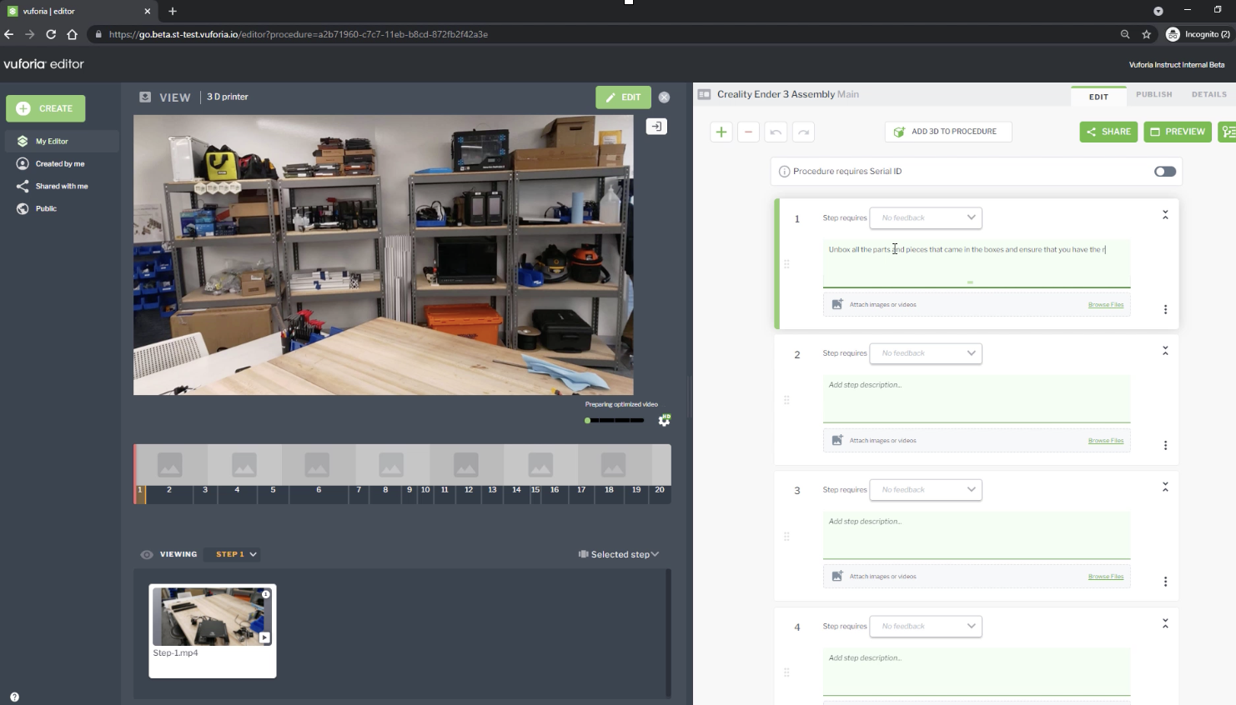Open the help question mark icon
Screen dimensions: 1236x705
[x=14, y=697]
